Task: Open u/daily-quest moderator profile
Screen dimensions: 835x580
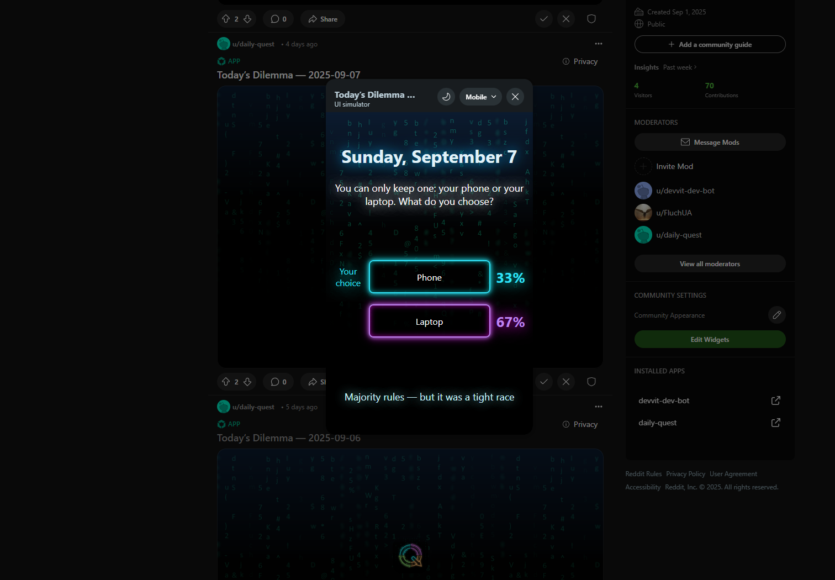Action: click(x=679, y=235)
